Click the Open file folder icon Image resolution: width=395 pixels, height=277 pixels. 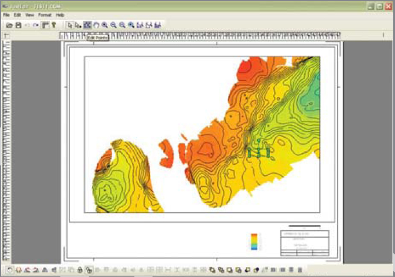point(10,25)
